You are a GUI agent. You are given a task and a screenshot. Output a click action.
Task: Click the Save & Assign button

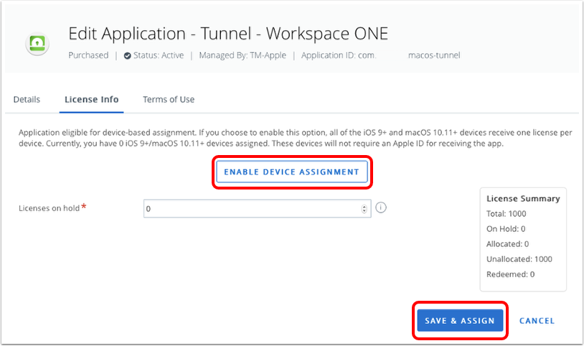click(x=460, y=321)
